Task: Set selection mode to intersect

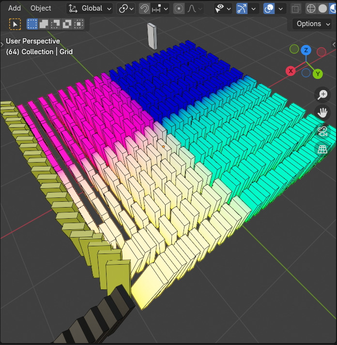Action: [x=78, y=24]
